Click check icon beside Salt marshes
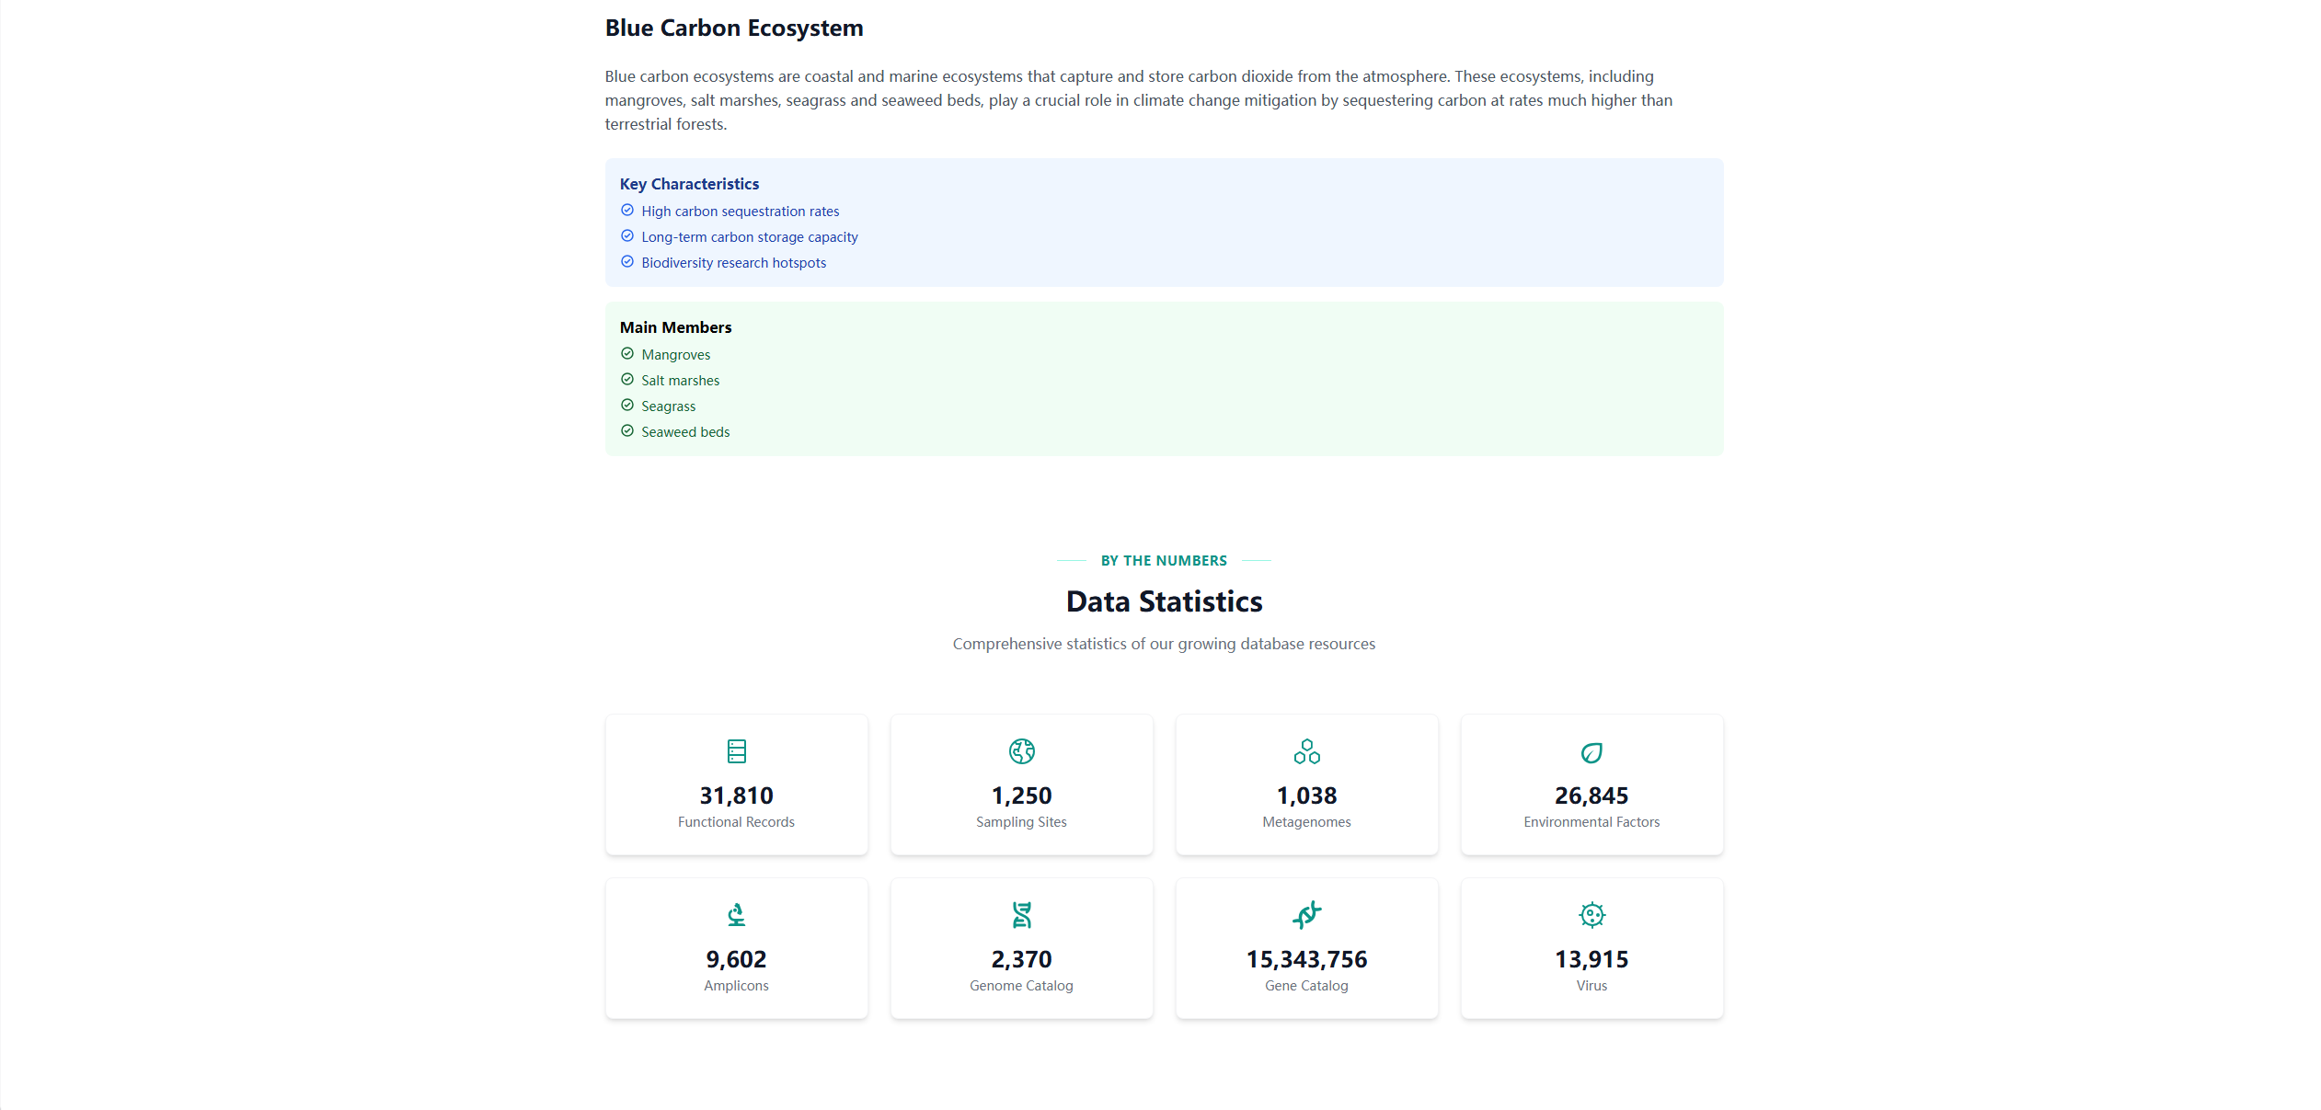 (x=627, y=380)
